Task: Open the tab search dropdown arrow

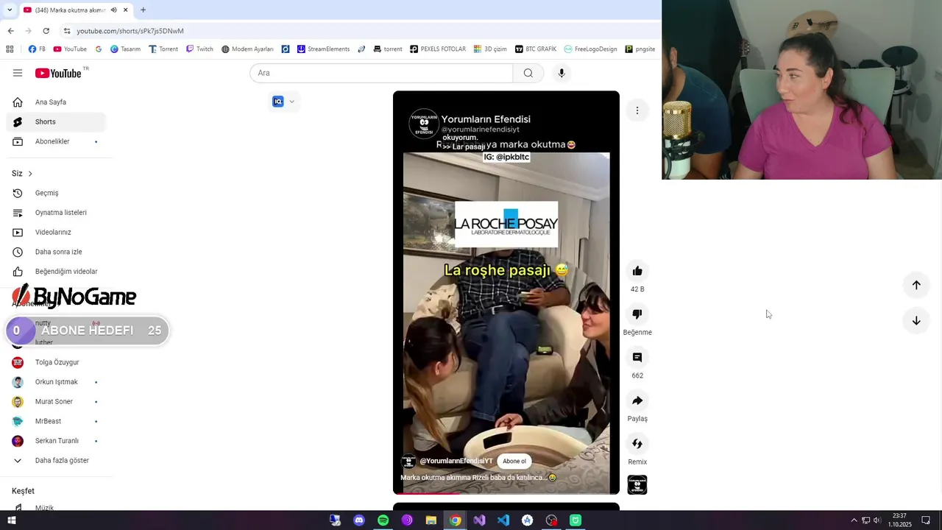Action: click(9, 10)
